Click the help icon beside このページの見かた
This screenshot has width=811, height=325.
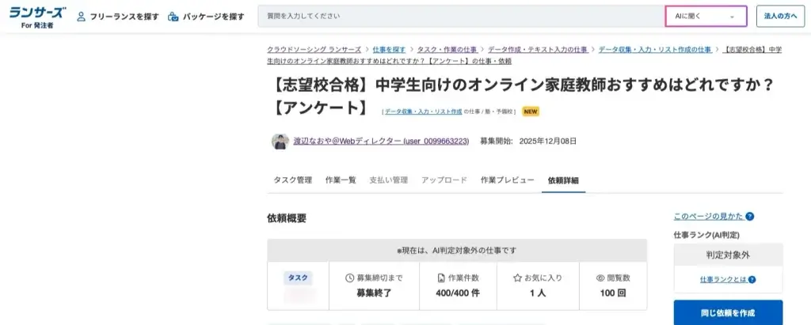point(750,217)
